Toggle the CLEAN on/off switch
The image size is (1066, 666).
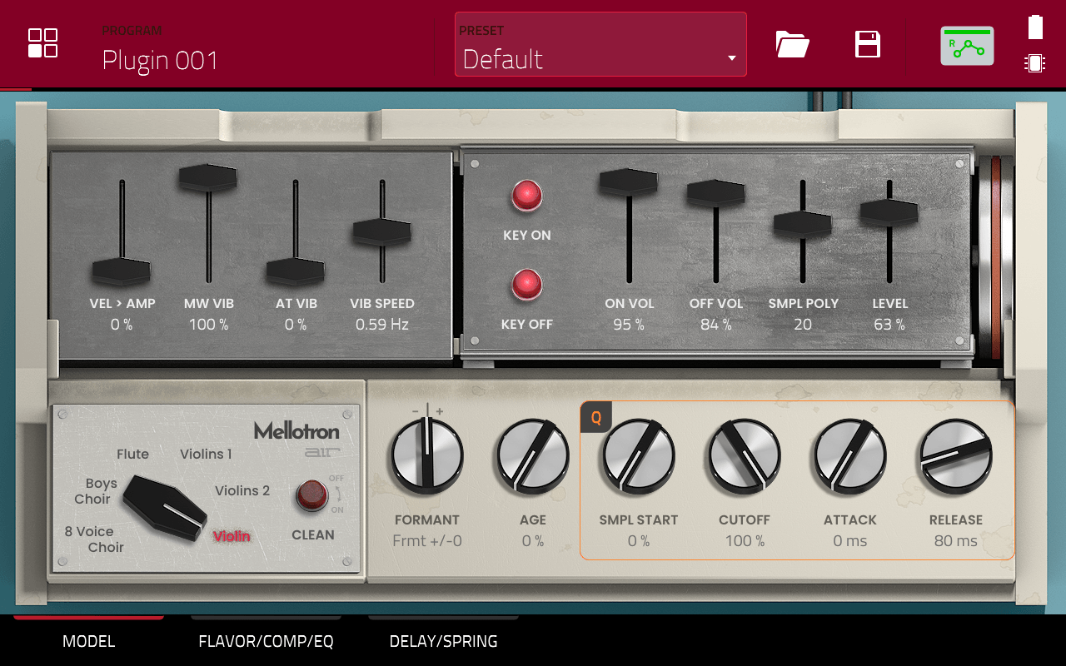coord(312,495)
